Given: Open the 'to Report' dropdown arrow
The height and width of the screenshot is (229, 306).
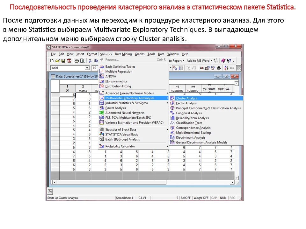Looking at the screenshot, I should [x=183, y=61].
